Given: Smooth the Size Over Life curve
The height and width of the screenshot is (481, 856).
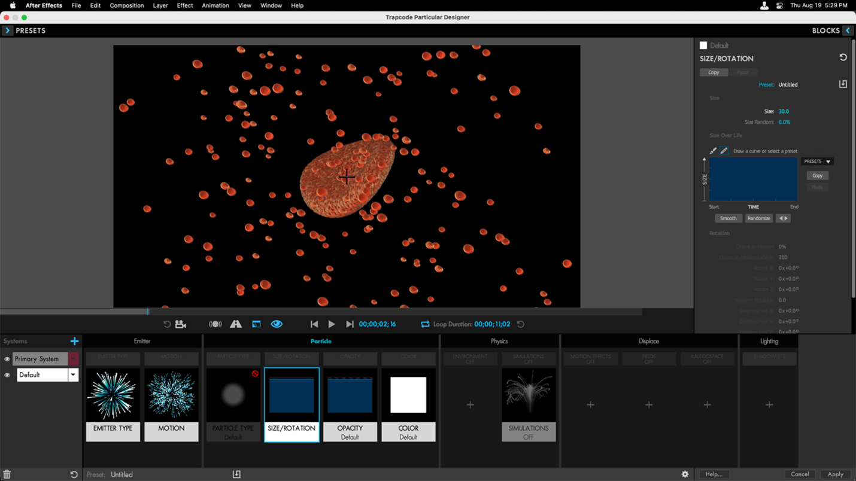Looking at the screenshot, I should pyautogui.click(x=728, y=218).
